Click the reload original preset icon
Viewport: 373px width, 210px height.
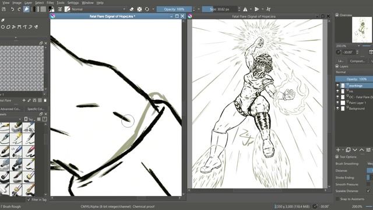point(147,9)
